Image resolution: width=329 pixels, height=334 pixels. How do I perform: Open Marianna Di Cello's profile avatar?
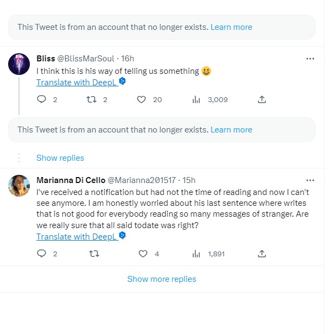tap(19, 186)
